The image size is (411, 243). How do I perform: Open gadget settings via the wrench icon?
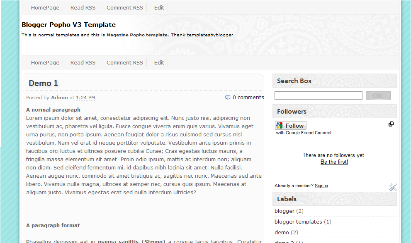(393, 187)
